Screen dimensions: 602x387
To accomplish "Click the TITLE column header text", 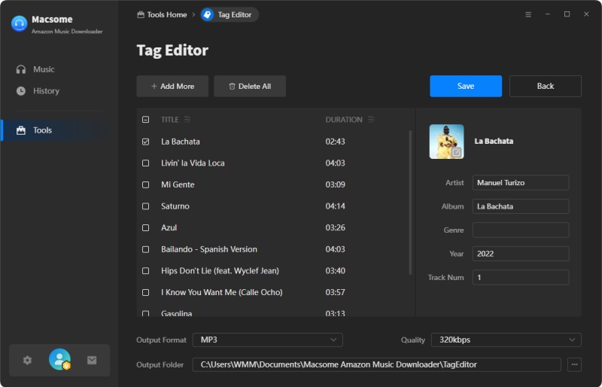I will coord(170,120).
